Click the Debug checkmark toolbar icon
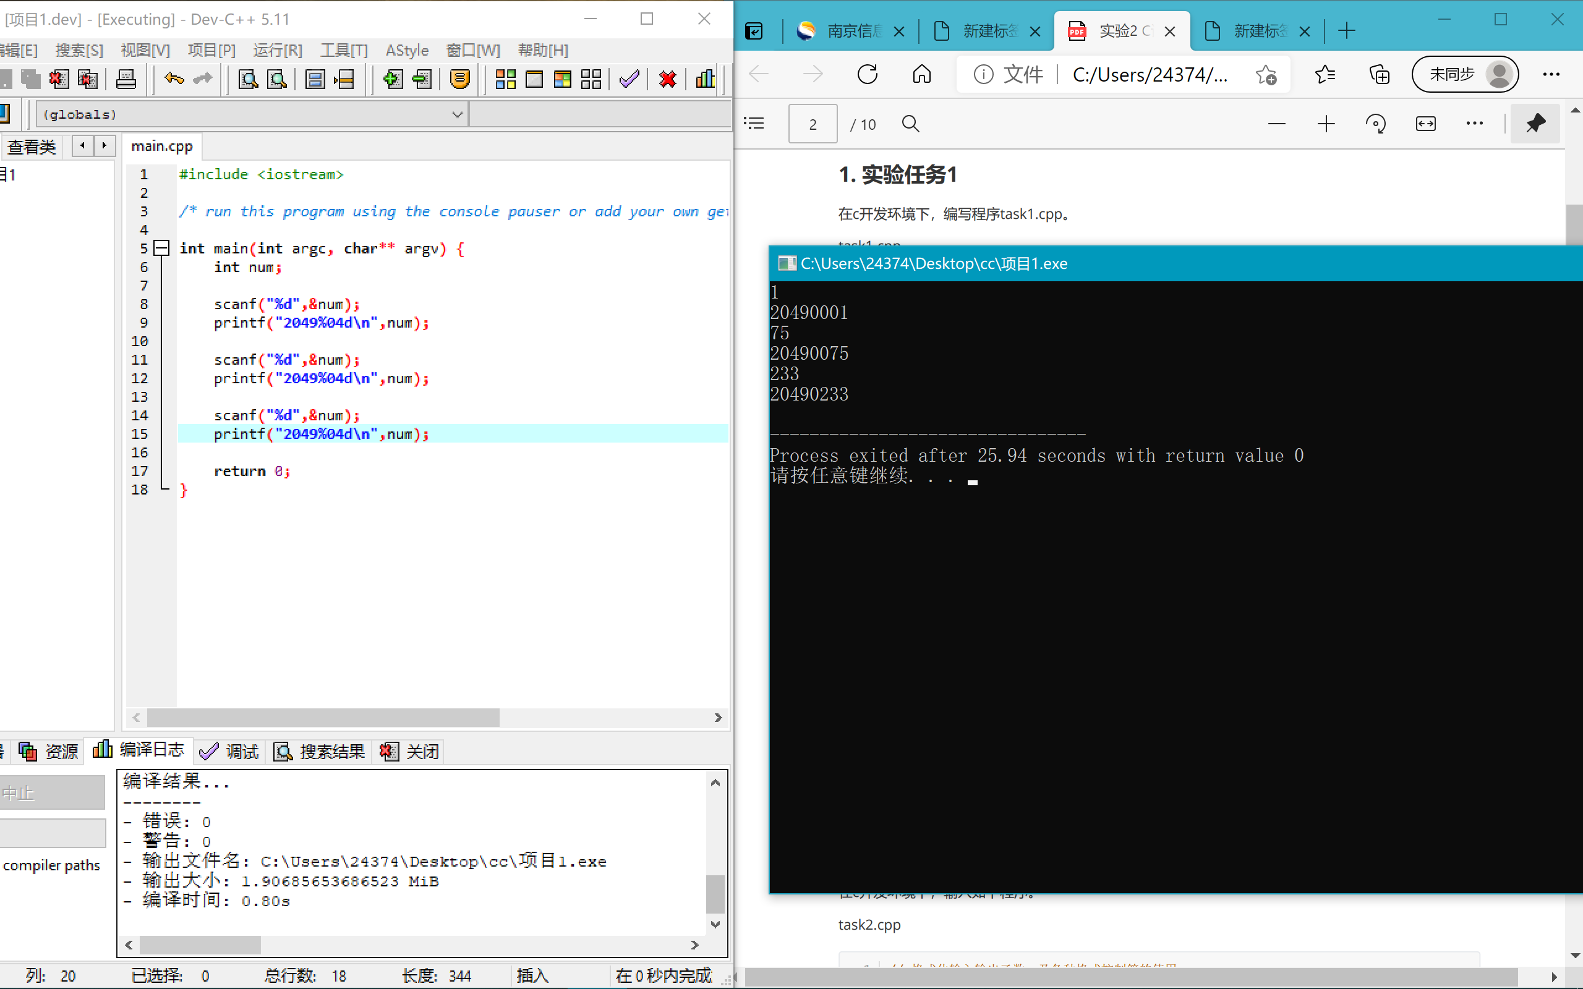 click(629, 79)
